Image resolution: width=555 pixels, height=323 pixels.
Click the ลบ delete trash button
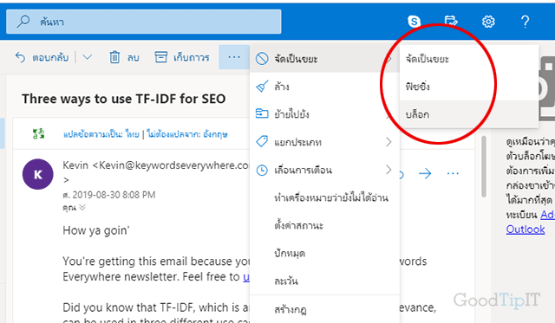click(124, 57)
